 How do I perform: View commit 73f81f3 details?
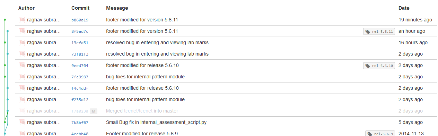pyautogui.click(x=80, y=54)
